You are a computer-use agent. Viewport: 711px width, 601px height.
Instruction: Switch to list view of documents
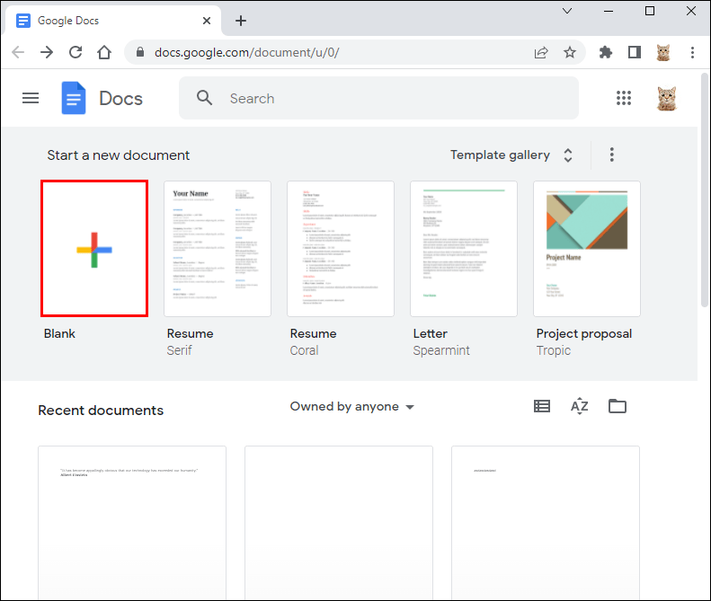click(542, 406)
